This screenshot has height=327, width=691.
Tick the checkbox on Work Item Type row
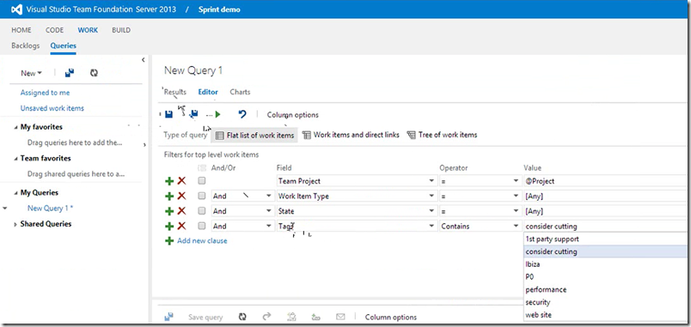point(201,196)
